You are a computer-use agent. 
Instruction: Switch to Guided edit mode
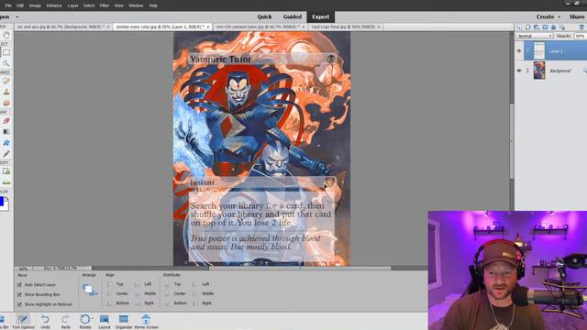(293, 16)
